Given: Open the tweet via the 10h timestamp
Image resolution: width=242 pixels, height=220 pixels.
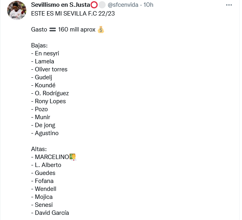Looking at the screenshot, I should coord(148,5).
